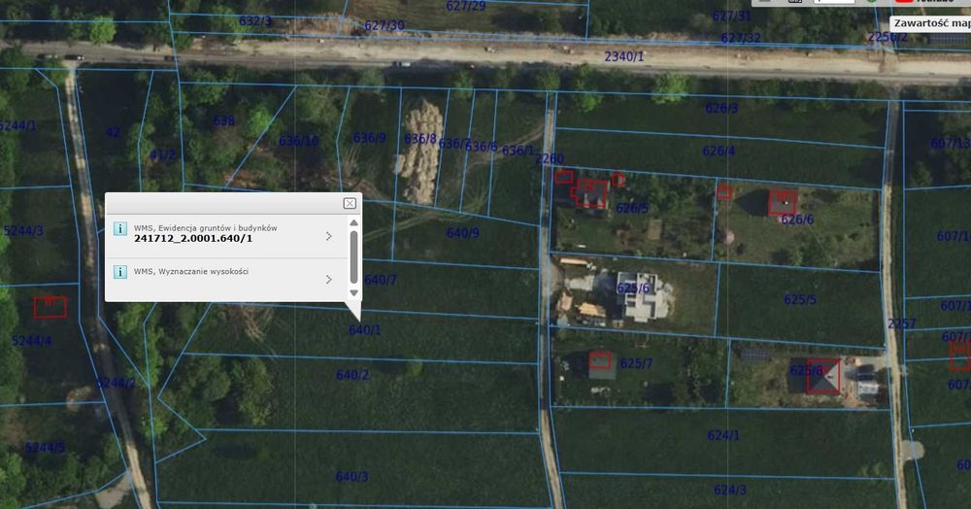
Task: Select parcel 625/6 with the building
Action: pyautogui.click(x=633, y=288)
